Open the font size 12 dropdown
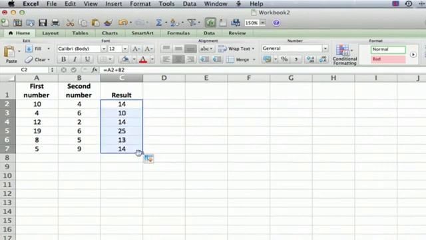426x240 pixels. [125, 49]
